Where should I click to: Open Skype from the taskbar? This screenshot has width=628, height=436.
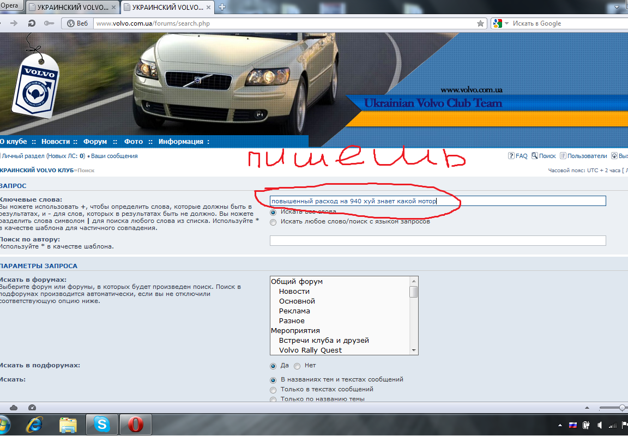[x=102, y=424]
